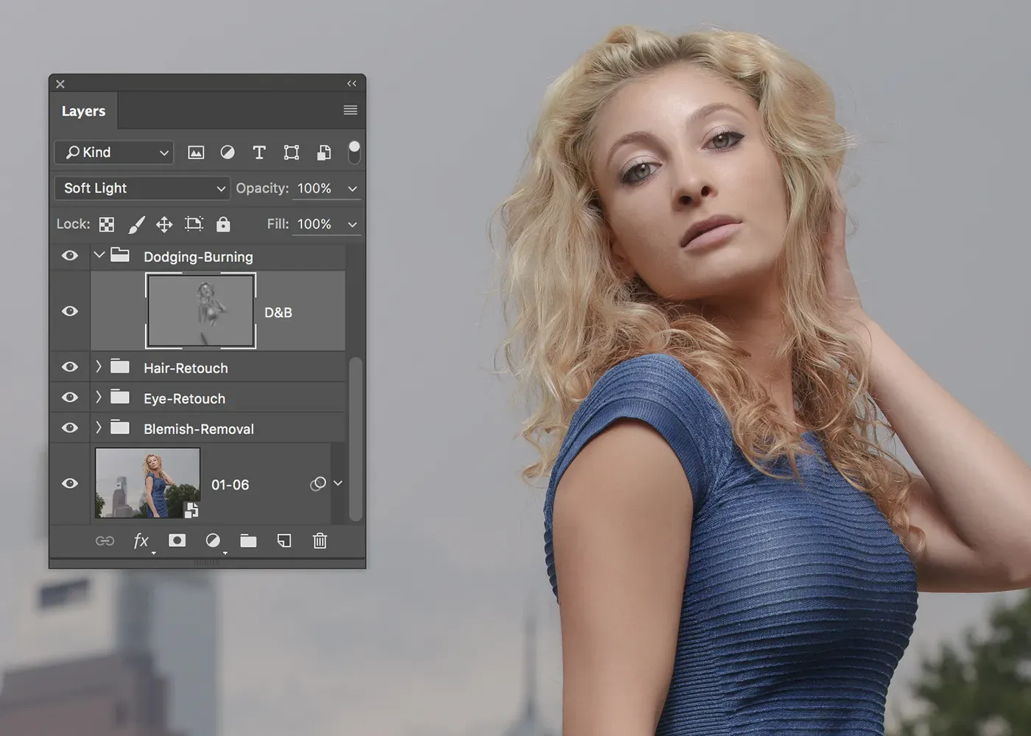Create a new fill or adjustment layer
The width and height of the screenshot is (1031, 736).
click(x=213, y=541)
